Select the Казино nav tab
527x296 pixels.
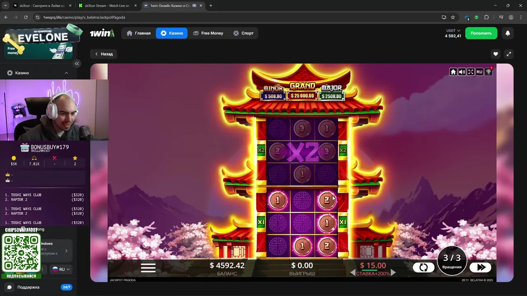pos(172,33)
